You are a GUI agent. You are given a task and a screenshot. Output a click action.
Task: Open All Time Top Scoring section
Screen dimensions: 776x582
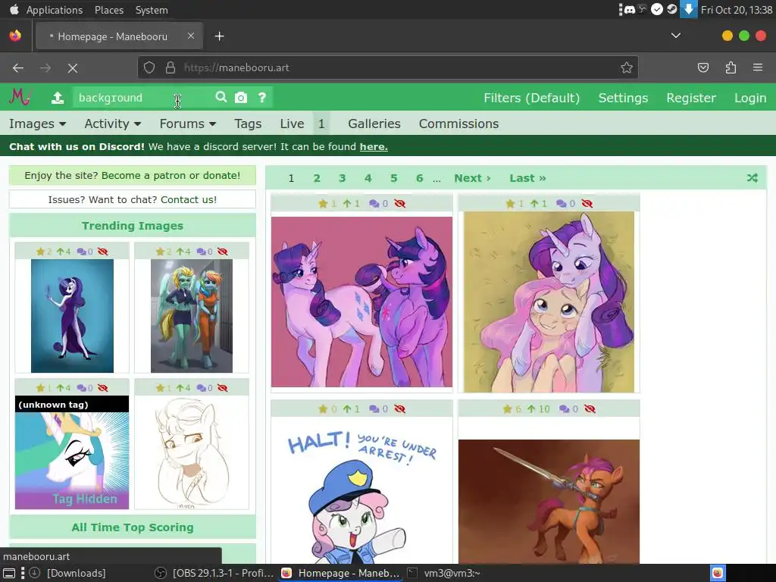pos(132,527)
